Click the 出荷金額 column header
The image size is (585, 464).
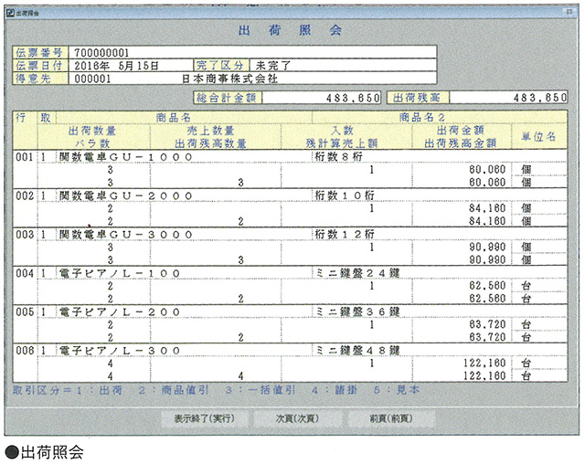[x=461, y=131]
